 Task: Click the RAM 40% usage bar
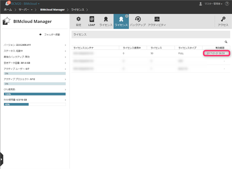[x=35, y=104]
